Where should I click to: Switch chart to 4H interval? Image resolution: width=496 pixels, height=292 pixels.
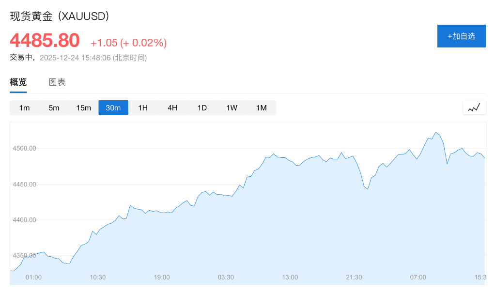tap(172, 108)
